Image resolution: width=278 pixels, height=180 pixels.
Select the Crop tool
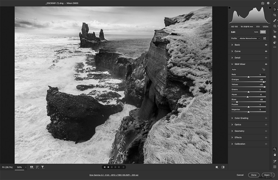tap(275, 15)
